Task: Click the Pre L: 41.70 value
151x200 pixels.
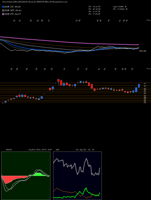Action: (95, 12)
